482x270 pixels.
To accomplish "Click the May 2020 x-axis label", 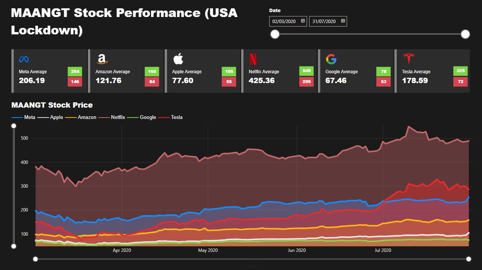I will 208,250.
